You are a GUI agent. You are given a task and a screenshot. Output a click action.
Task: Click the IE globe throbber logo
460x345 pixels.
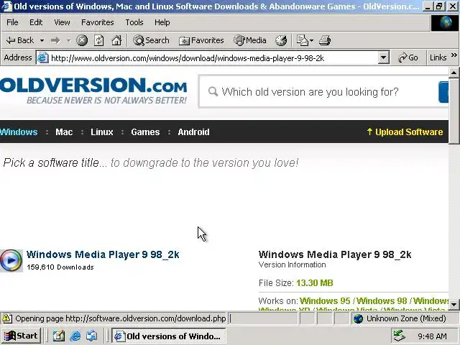click(x=444, y=23)
